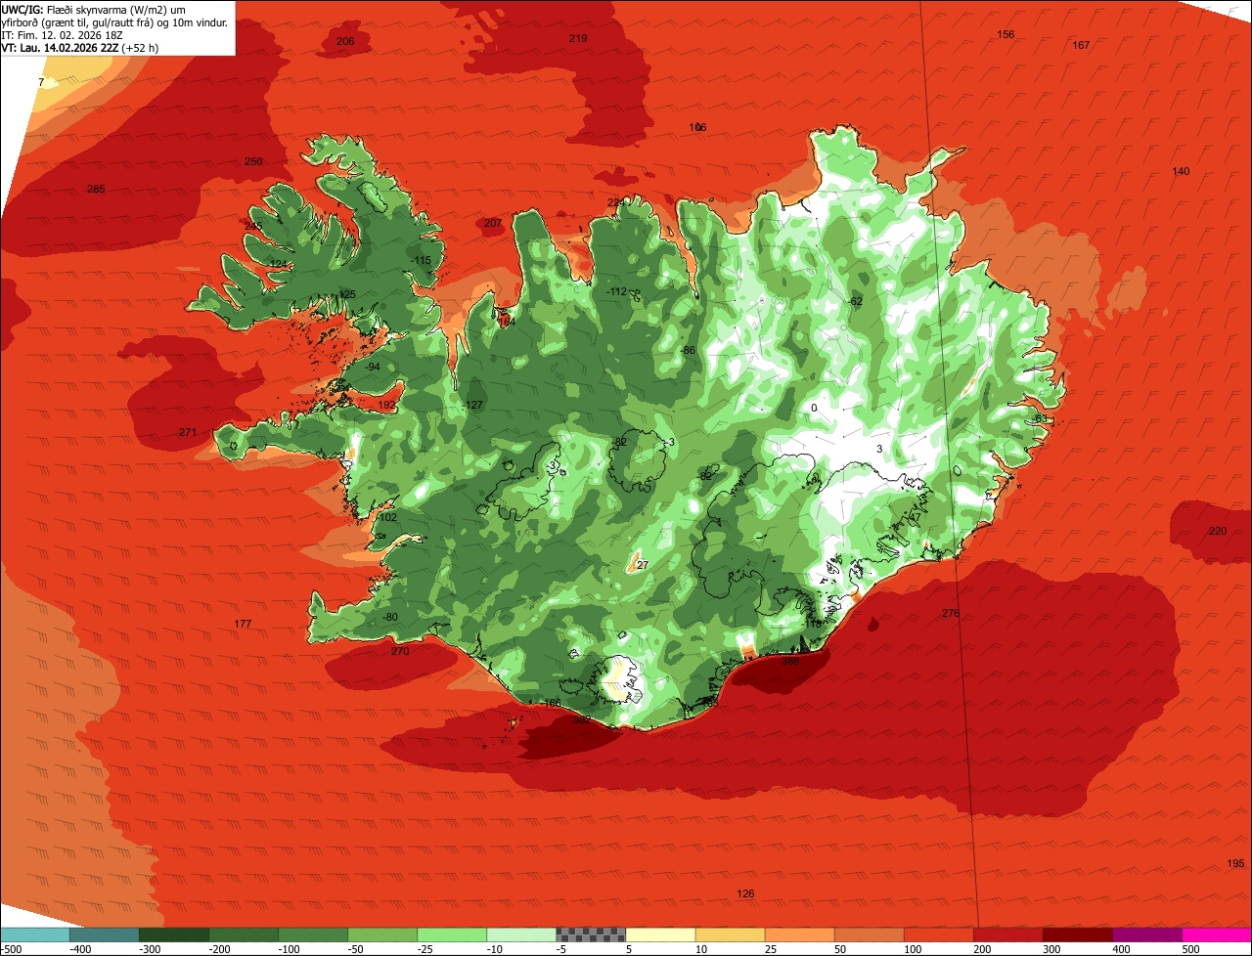Click the magenta legend swatch above 500
This screenshot has height=956, width=1252.
point(1217,934)
